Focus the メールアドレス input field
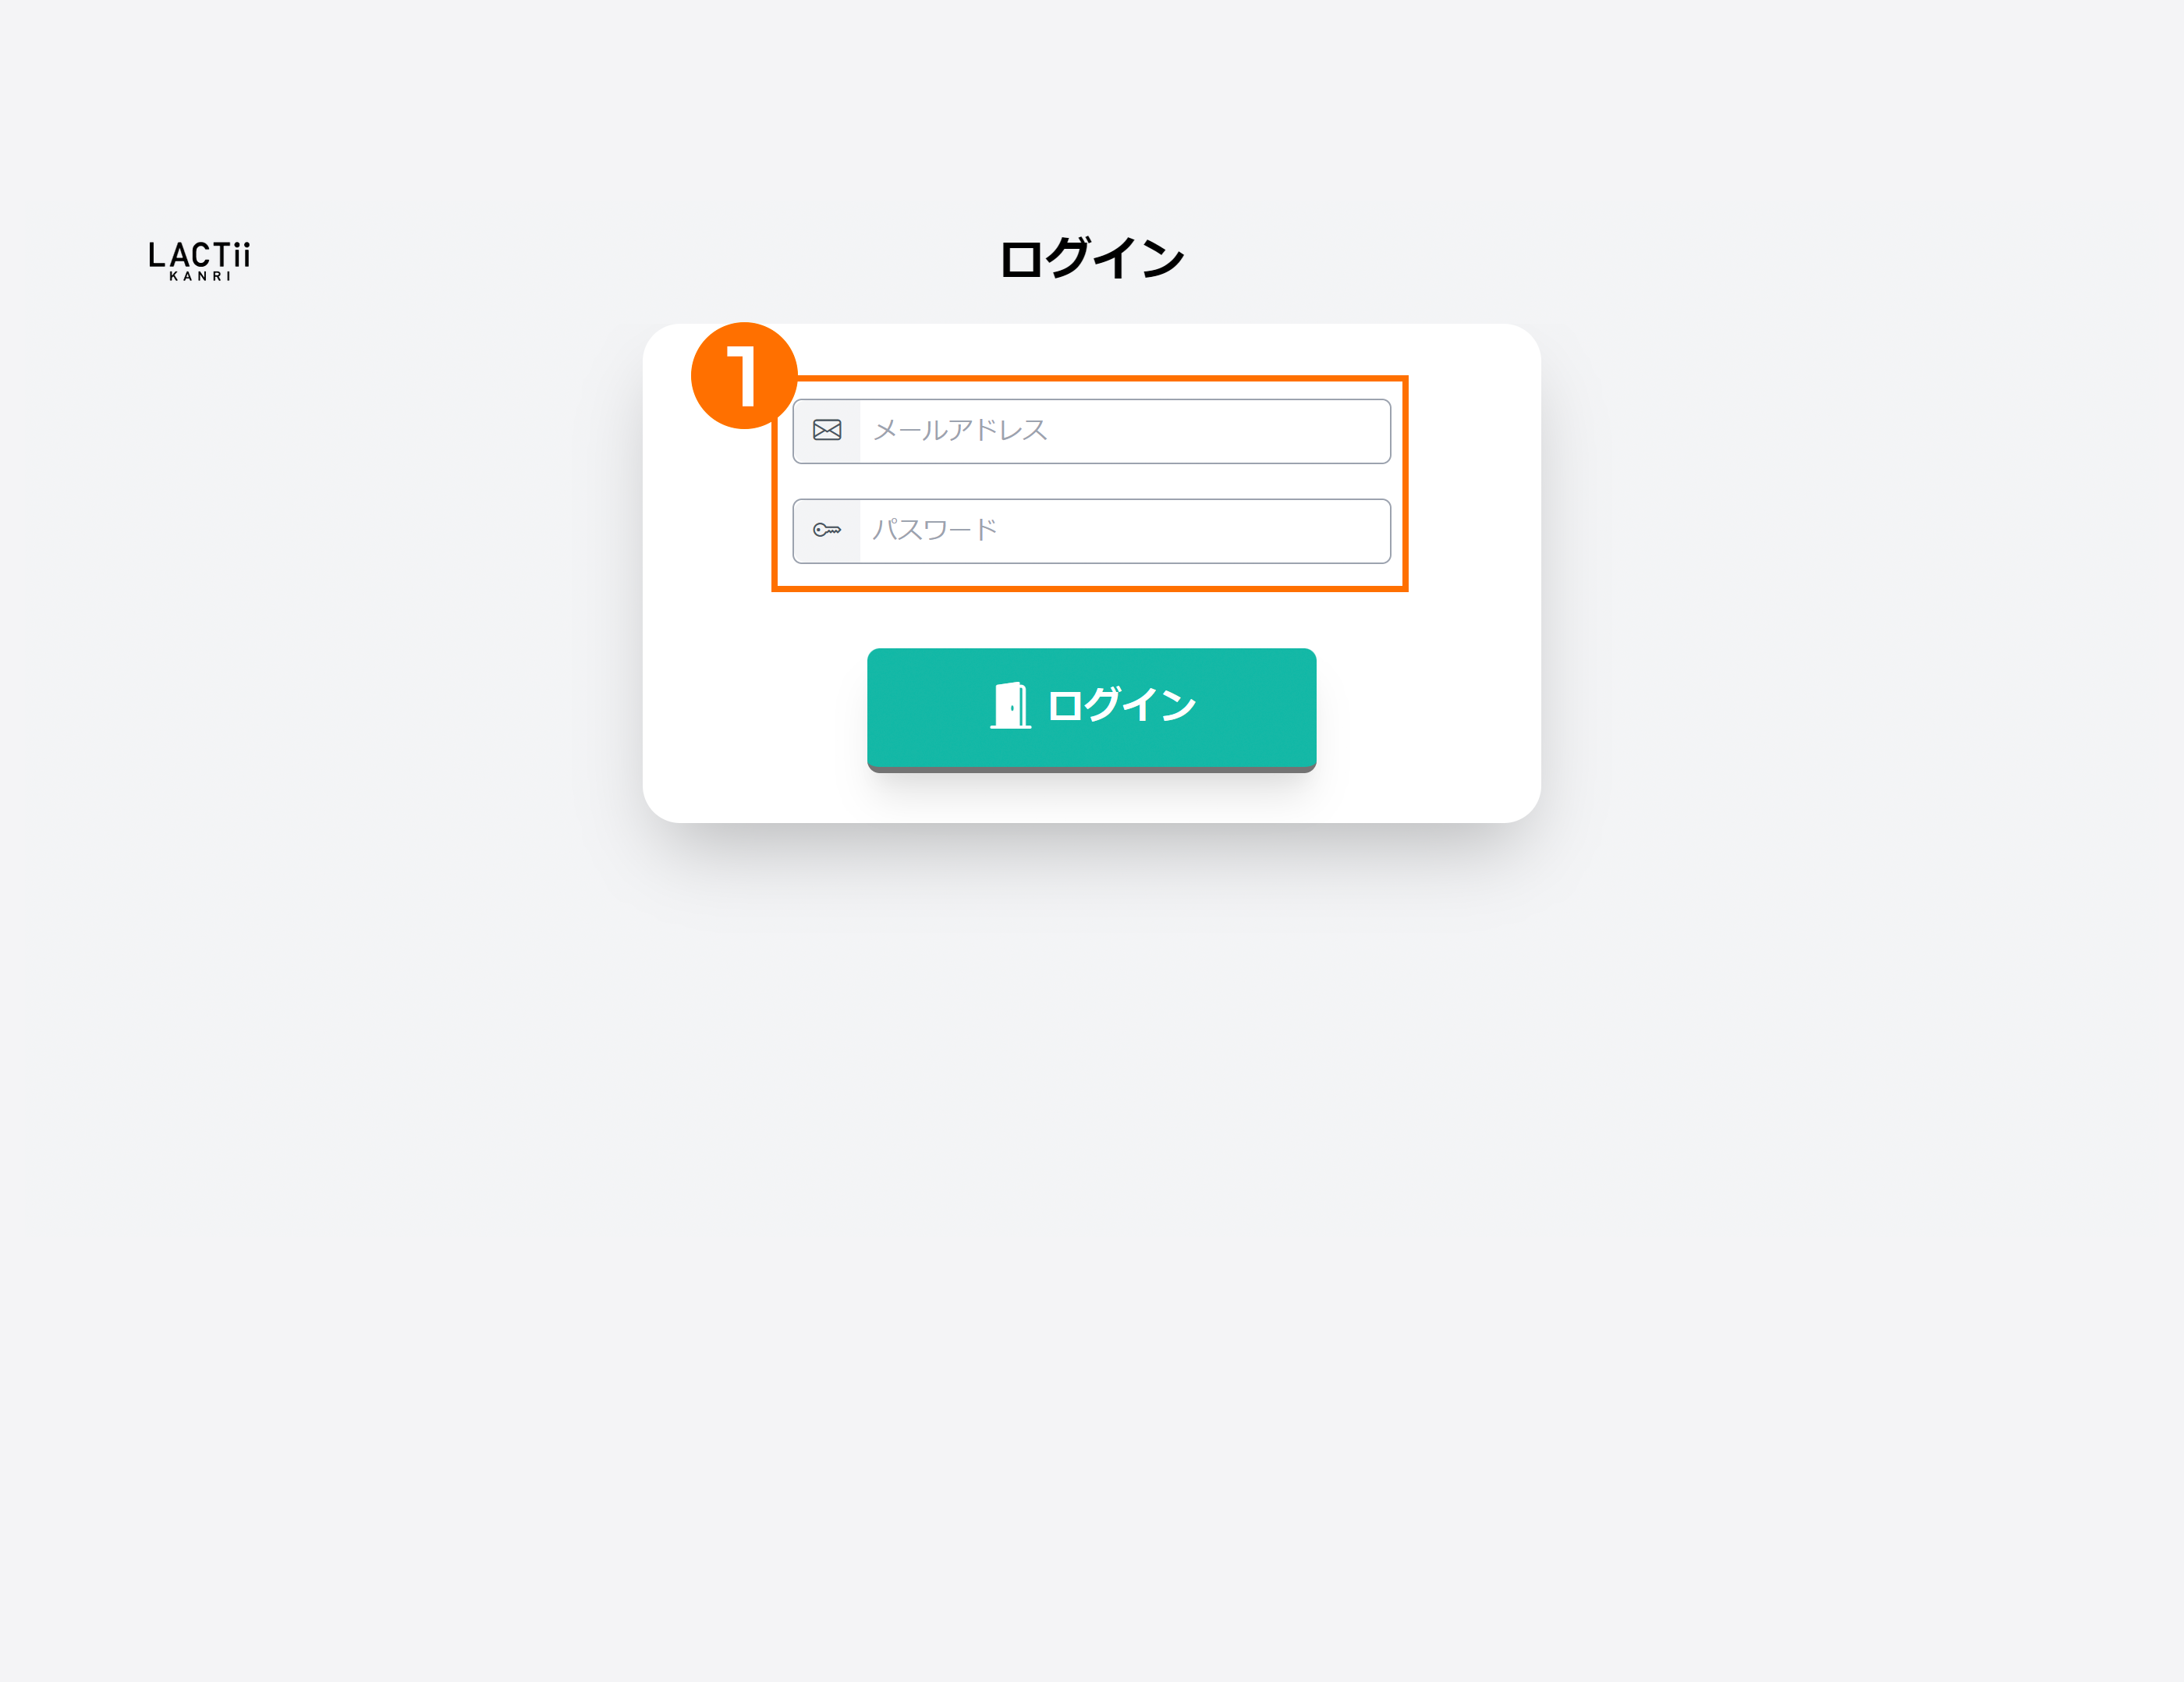Screen dimensions: 2184x1682 [1092, 431]
